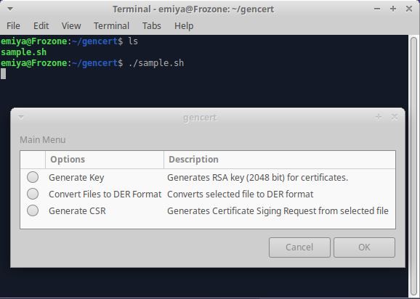420x299 pixels.
Task: Click the Cancel button
Action: click(299, 247)
